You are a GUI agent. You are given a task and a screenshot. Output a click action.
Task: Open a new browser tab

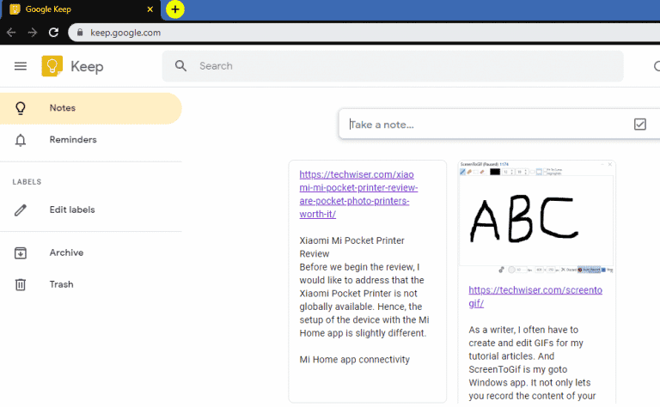coord(174,9)
